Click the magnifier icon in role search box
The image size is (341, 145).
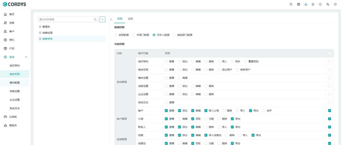pos(95,19)
